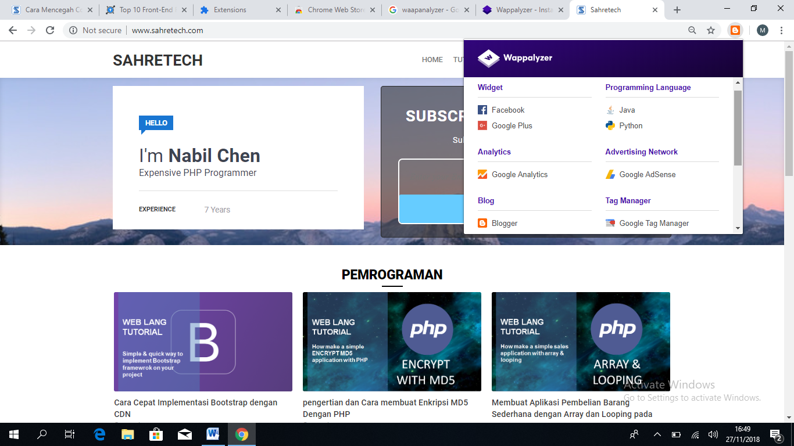794x446 pixels.
Task: Close the Sahretech tab
Action: click(x=655, y=10)
